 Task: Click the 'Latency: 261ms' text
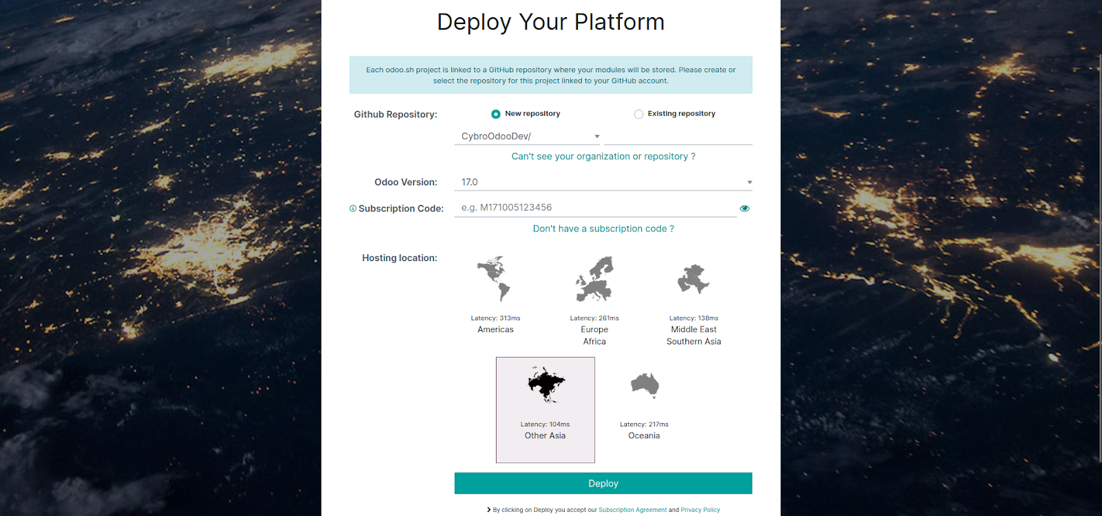(x=594, y=318)
